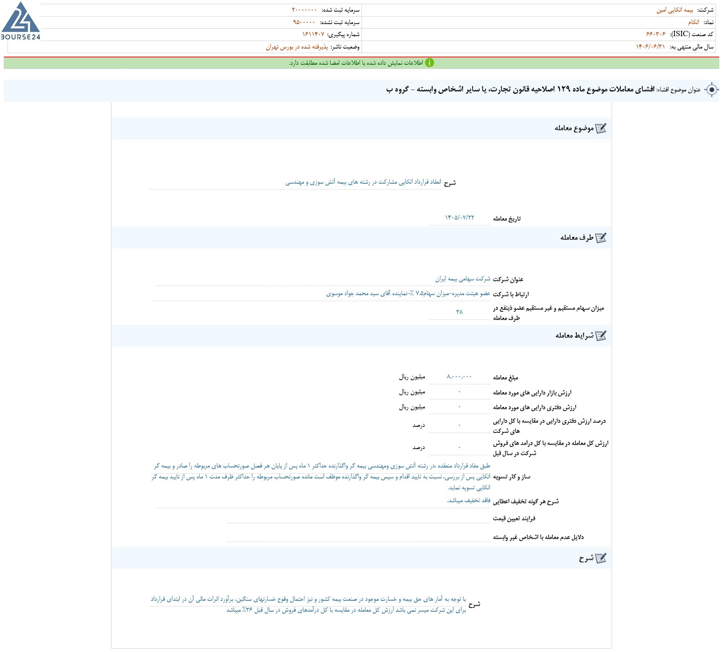Screen dimensions: 723x652
Task: Click the green signed-information confirmation message
Action: [356, 63]
